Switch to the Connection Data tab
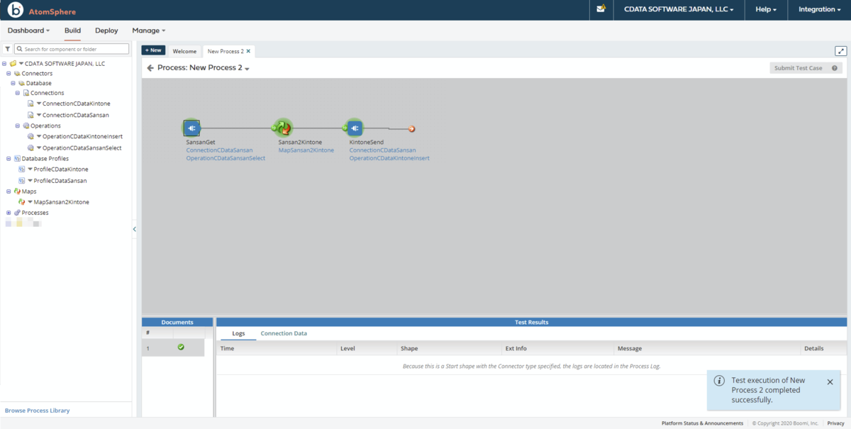 (284, 333)
